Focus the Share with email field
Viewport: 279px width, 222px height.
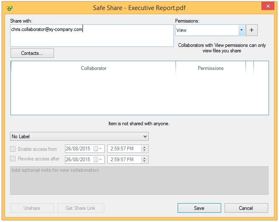point(92,36)
